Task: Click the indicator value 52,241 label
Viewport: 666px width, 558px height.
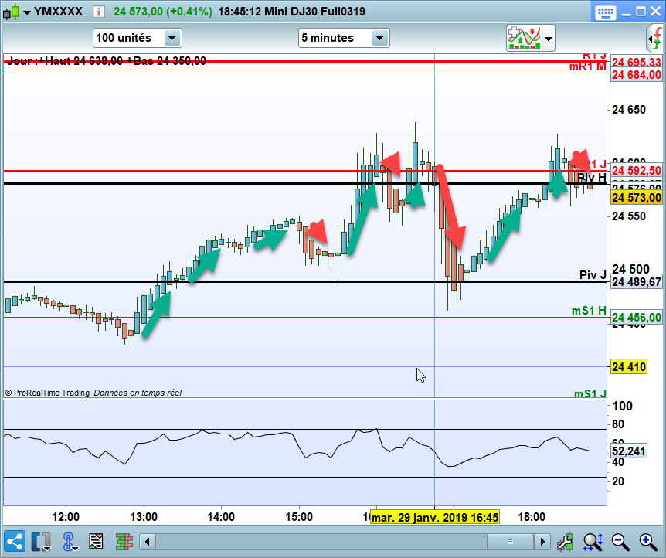Action: 629,451
